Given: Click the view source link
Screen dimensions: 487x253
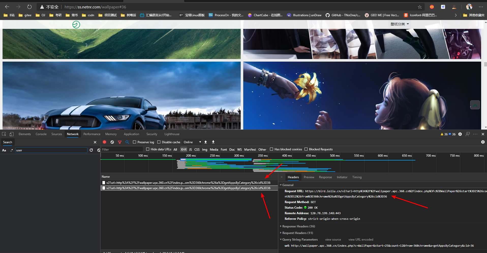Looking at the screenshot, I should [x=333, y=240].
